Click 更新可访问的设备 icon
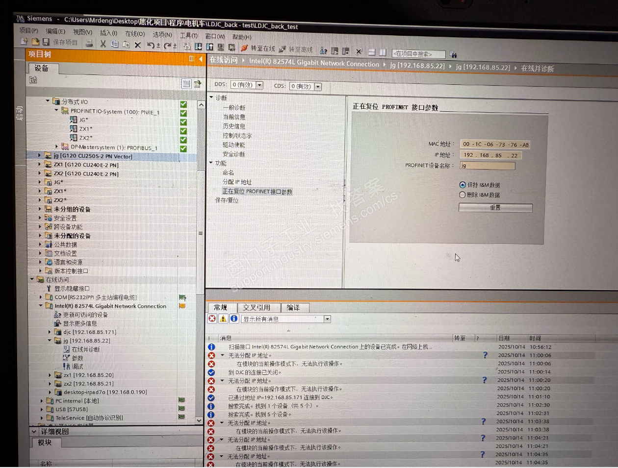This screenshot has height=468, width=618. [x=57, y=315]
